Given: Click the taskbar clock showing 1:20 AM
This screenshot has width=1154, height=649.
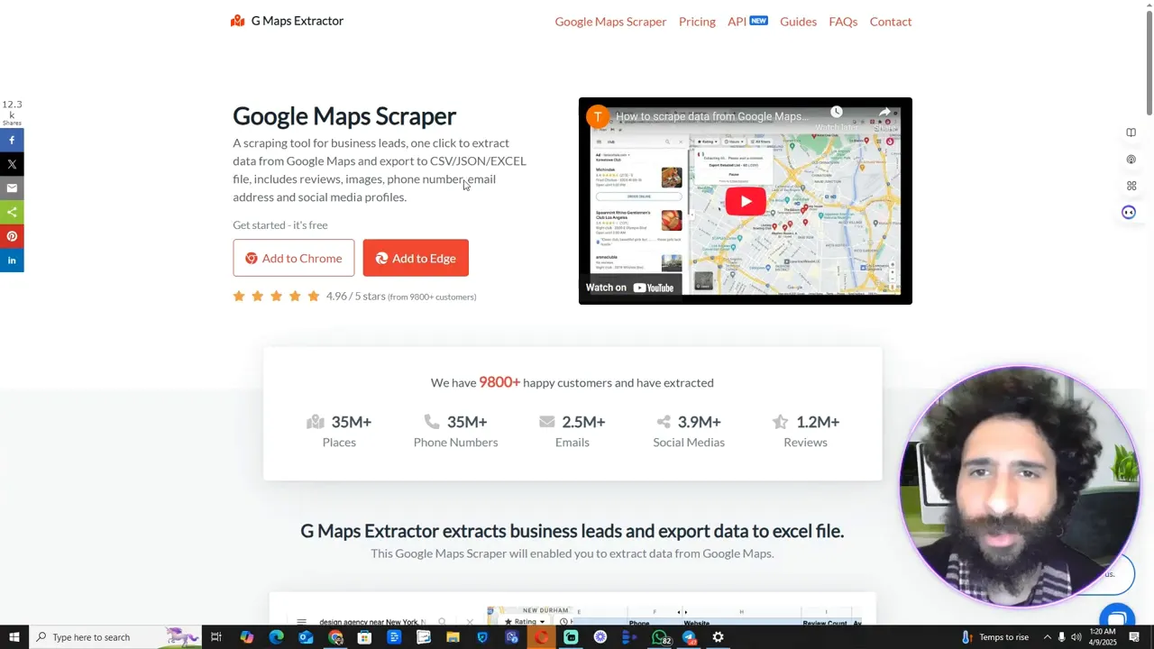Looking at the screenshot, I should coord(1102,637).
